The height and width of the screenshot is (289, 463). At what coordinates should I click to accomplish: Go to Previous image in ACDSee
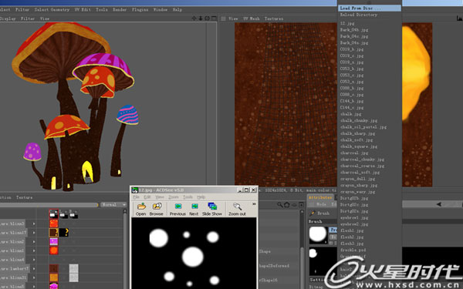coord(177,209)
